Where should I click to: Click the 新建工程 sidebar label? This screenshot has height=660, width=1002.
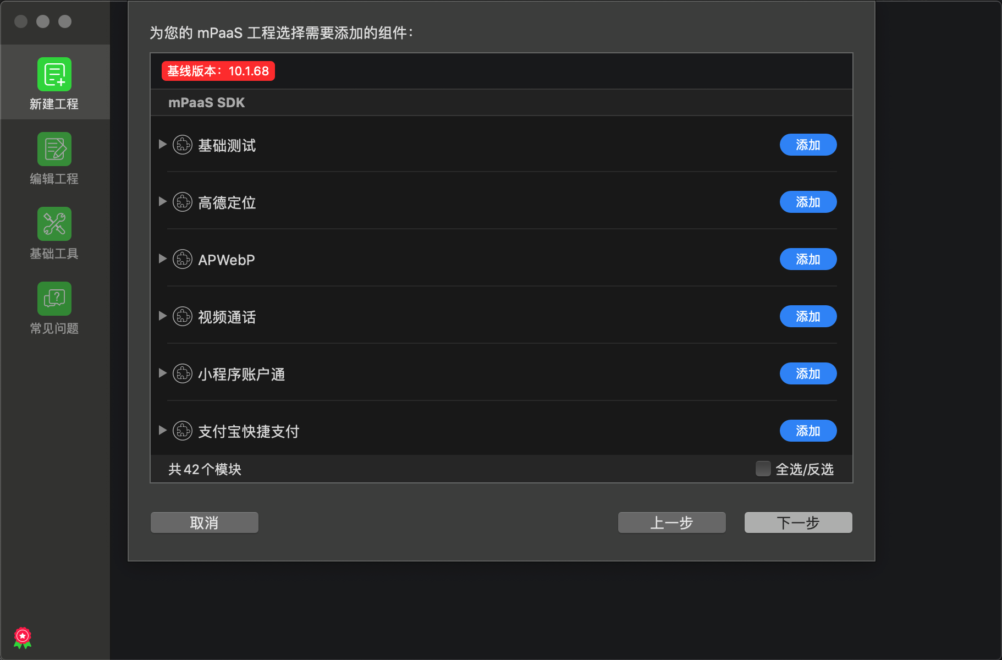(x=54, y=104)
